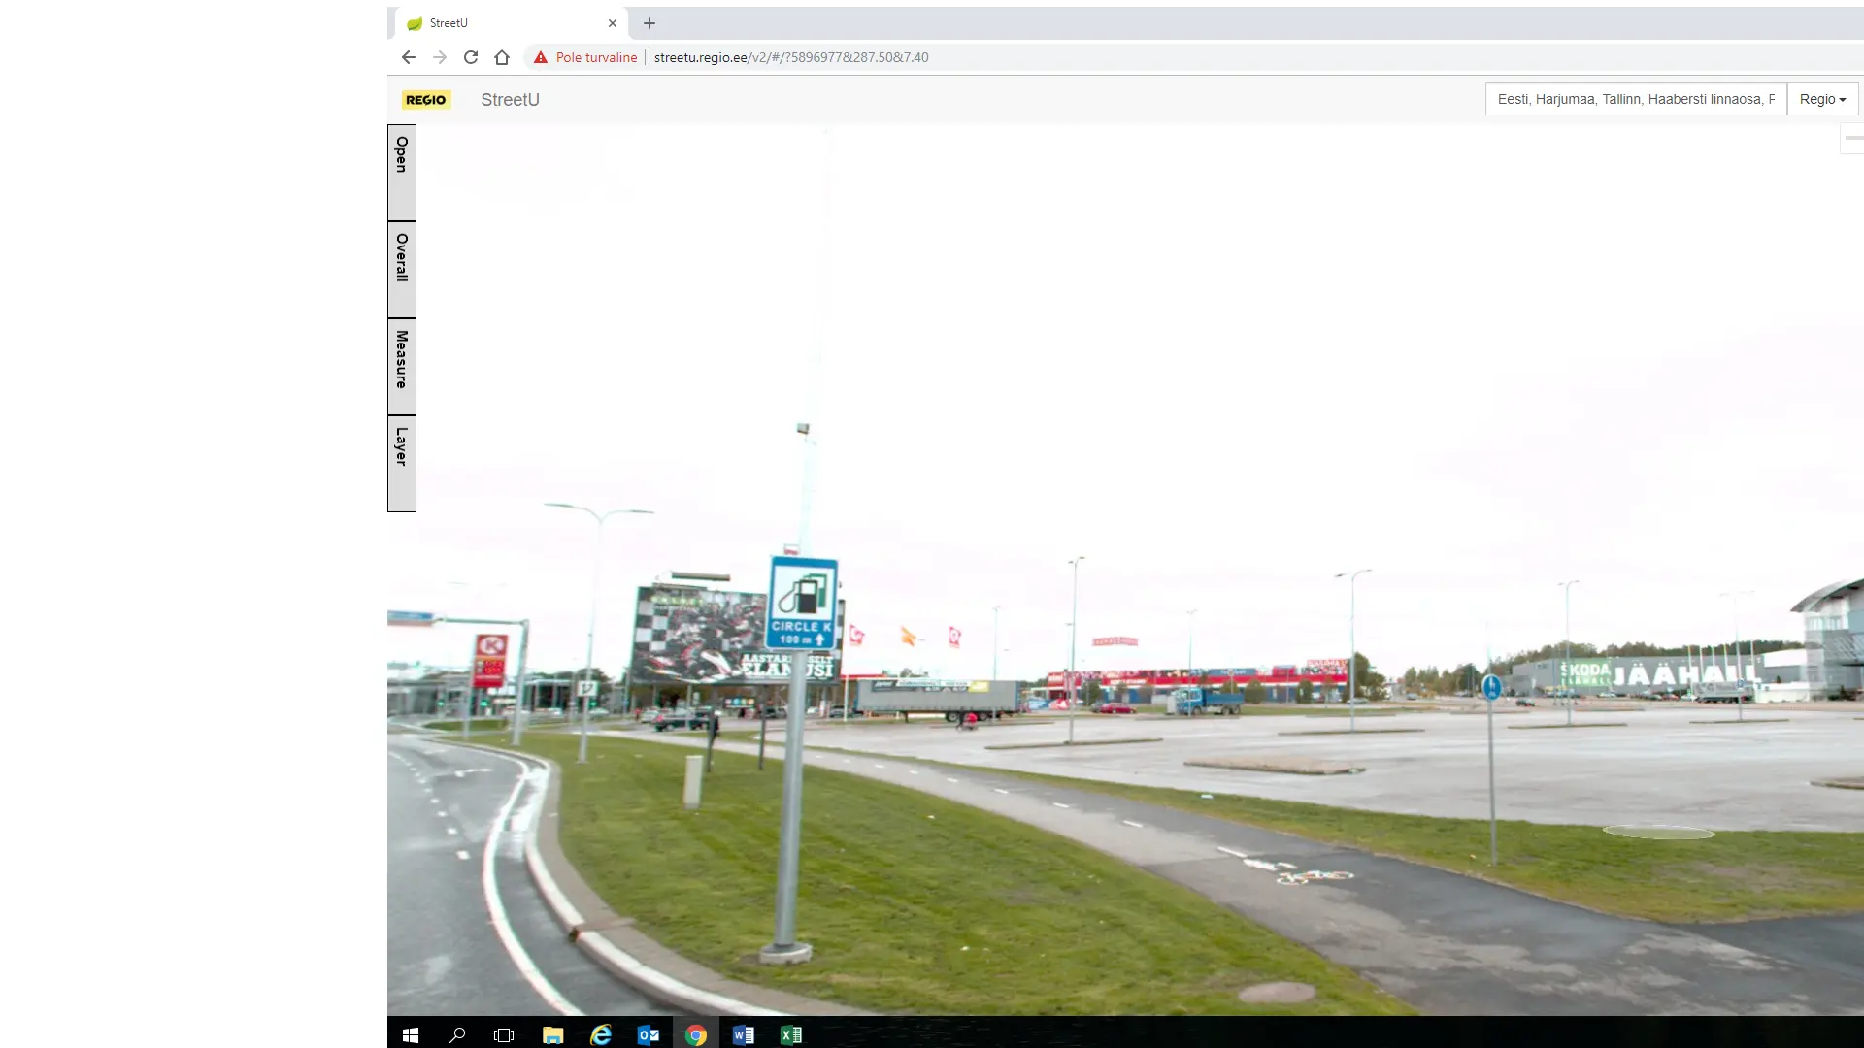Launch Excel from the taskbar
The height and width of the screenshot is (1048, 1864).
(x=791, y=1035)
